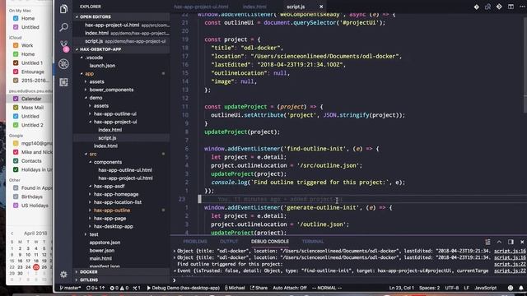The height and width of the screenshot is (296, 527).
Task: Click the feedback smiley in status bar
Action: pos(511,288)
